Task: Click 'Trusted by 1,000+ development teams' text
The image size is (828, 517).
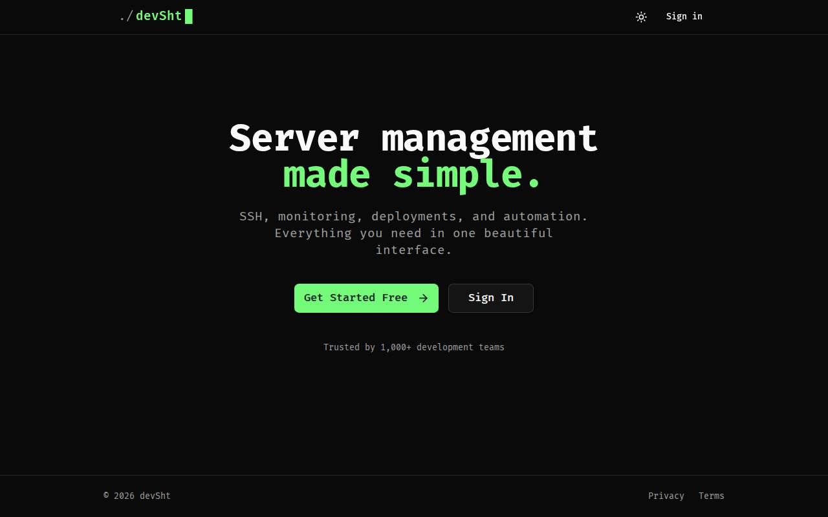Action: coord(414,347)
